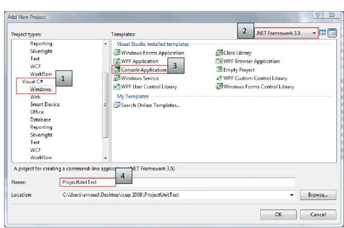Choose the Windows Forms Control Library icon
This screenshot has width=344, height=228.
[219, 87]
